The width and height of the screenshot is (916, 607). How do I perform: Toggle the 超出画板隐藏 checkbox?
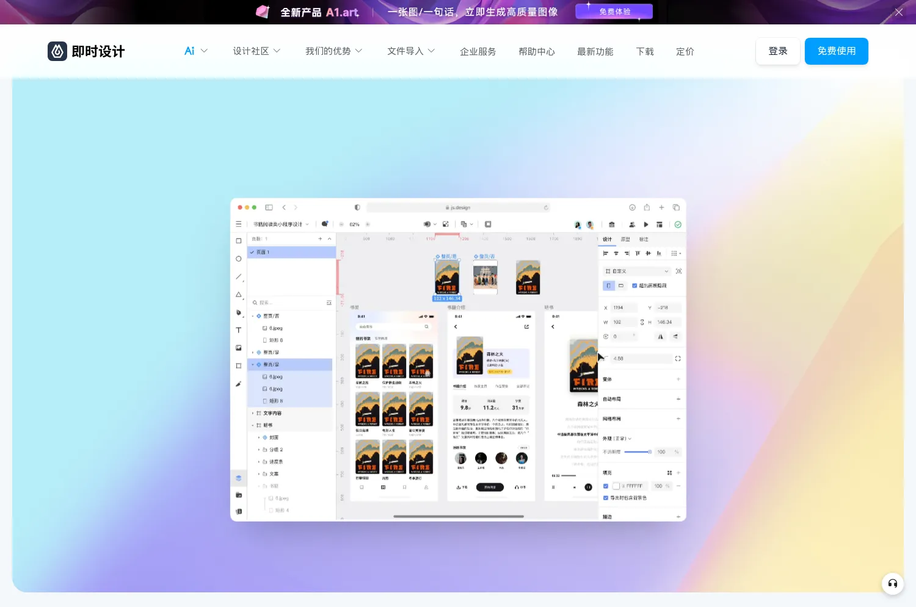coord(634,286)
